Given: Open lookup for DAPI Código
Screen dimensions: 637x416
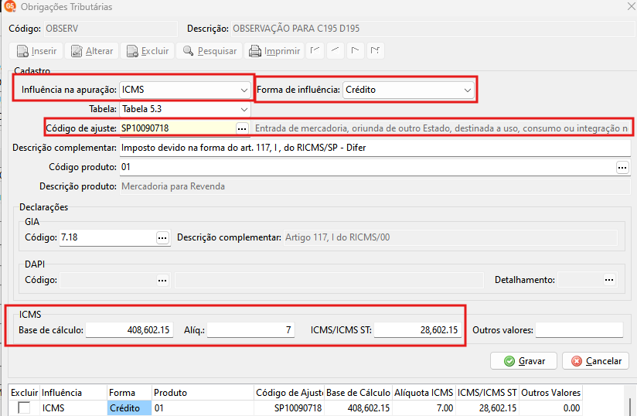Looking at the screenshot, I should [x=162, y=280].
